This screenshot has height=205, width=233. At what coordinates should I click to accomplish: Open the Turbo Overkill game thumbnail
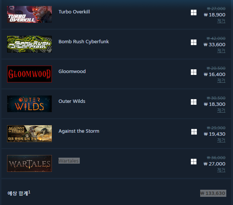(29, 15)
